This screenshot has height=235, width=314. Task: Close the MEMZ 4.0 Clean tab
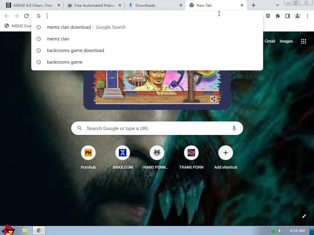pyautogui.click(x=59, y=6)
